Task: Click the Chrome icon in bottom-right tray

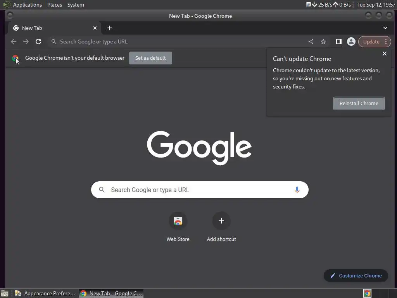Action: (367, 293)
